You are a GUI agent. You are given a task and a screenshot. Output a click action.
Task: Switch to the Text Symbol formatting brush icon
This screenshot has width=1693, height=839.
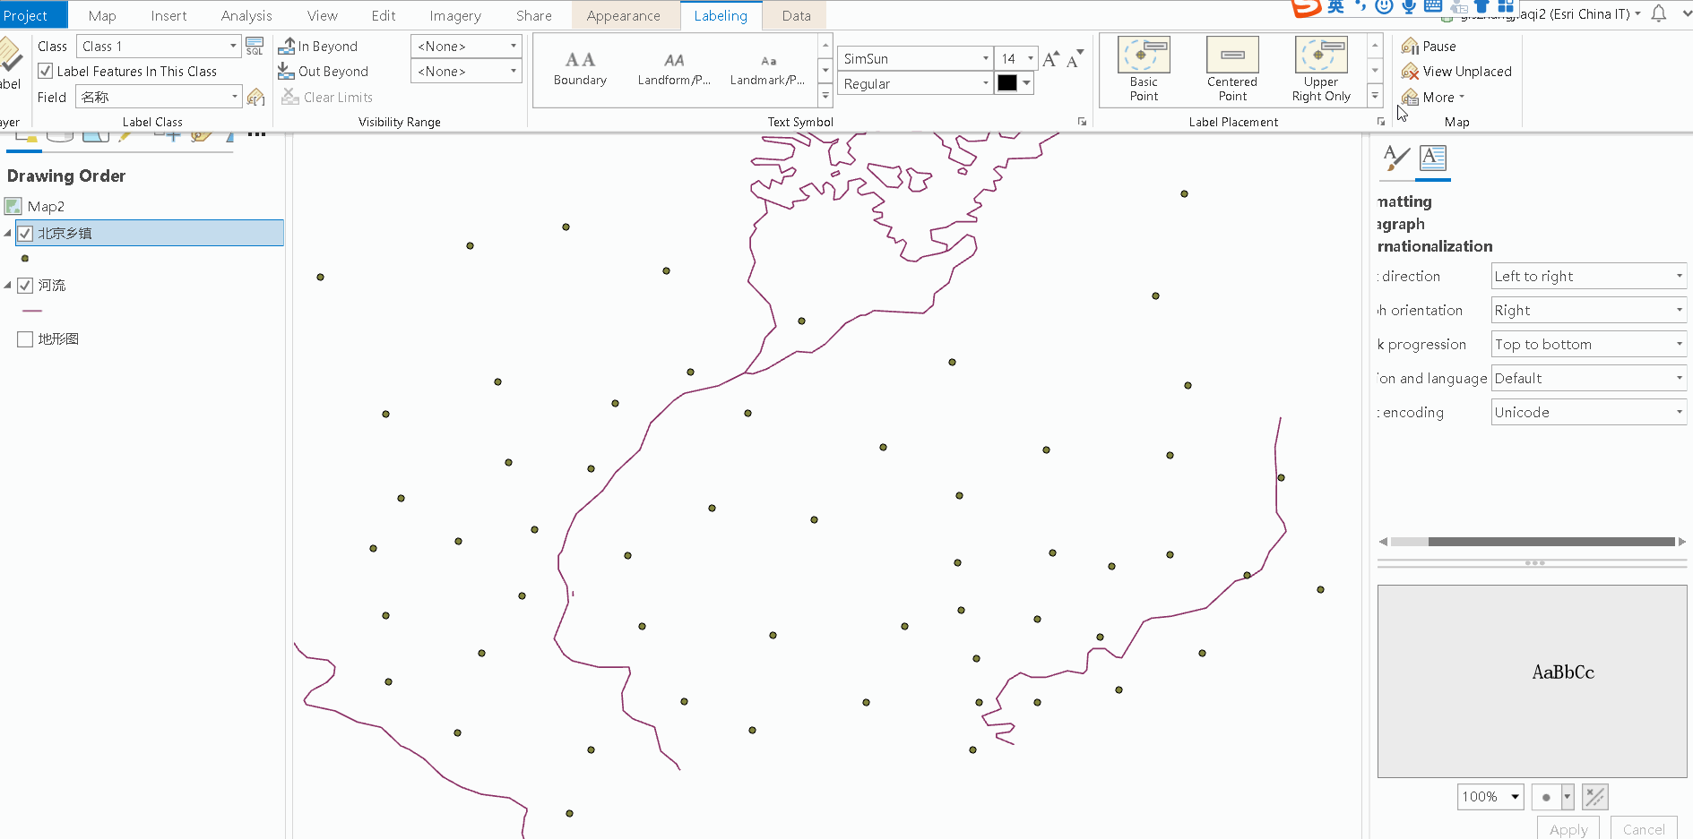[1395, 159]
